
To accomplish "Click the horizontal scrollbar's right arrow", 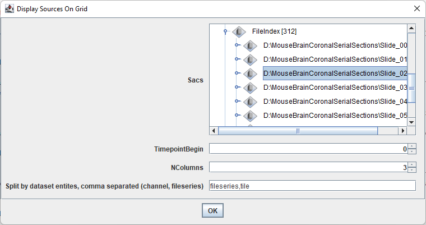I will [402, 131].
